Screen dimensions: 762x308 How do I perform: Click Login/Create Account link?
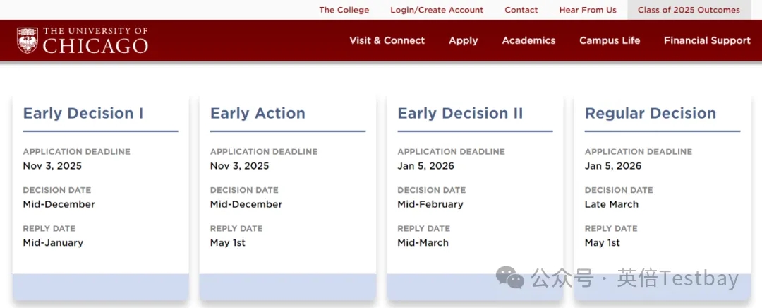(437, 10)
